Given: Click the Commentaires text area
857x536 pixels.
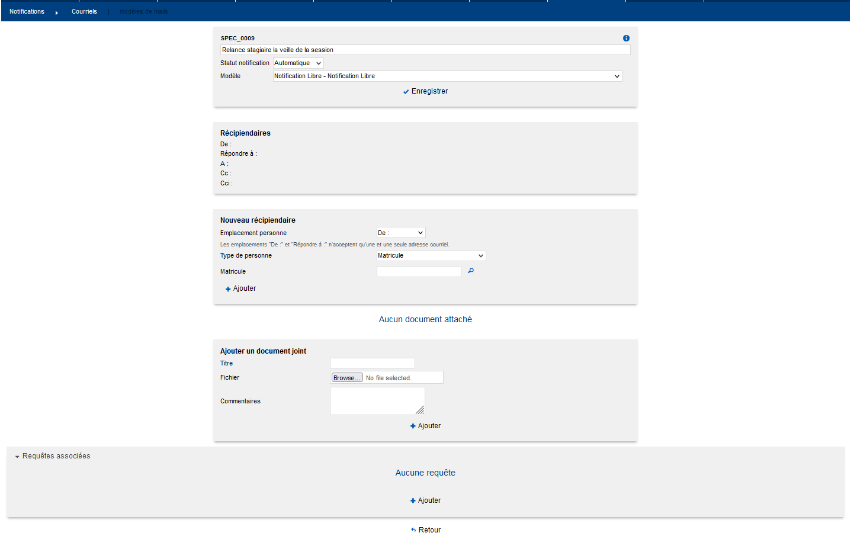Looking at the screenshot, I should pyautogui.click(x=377, y=401).
